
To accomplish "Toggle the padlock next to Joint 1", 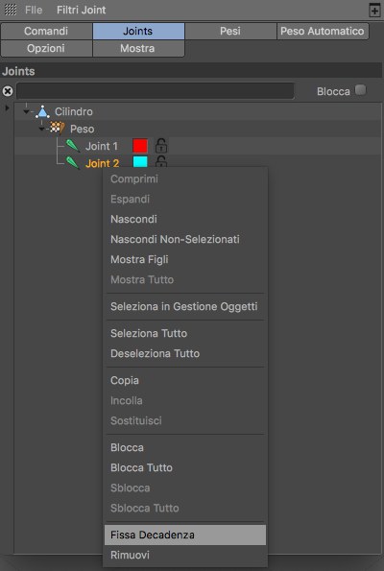I will 161,146.
